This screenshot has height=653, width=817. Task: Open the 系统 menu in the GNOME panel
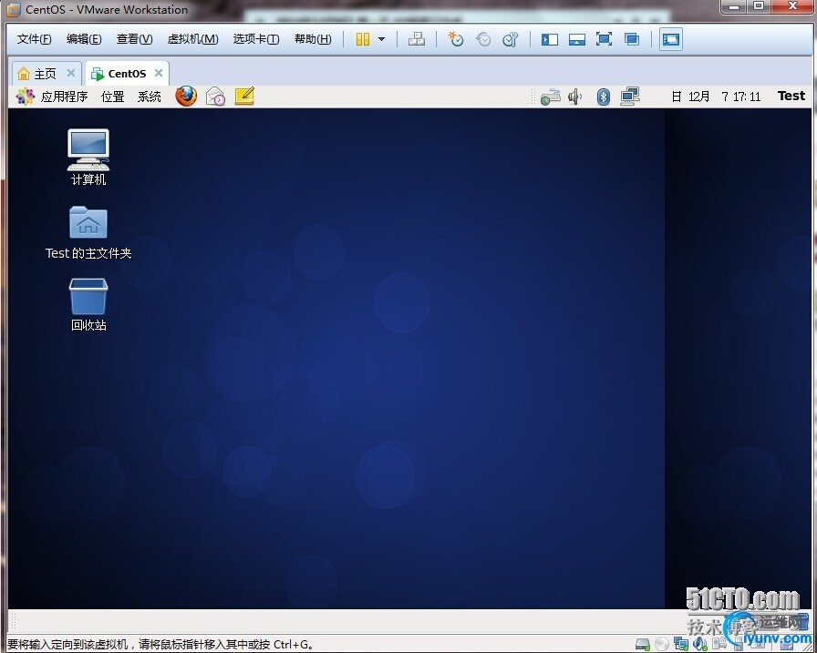tap(149, 97)
